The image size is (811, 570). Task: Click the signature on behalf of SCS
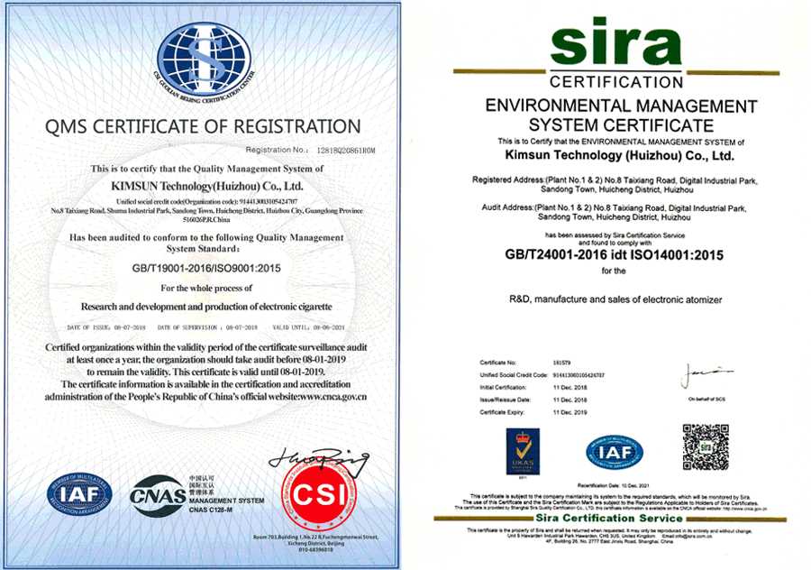(x=706, y=375)
